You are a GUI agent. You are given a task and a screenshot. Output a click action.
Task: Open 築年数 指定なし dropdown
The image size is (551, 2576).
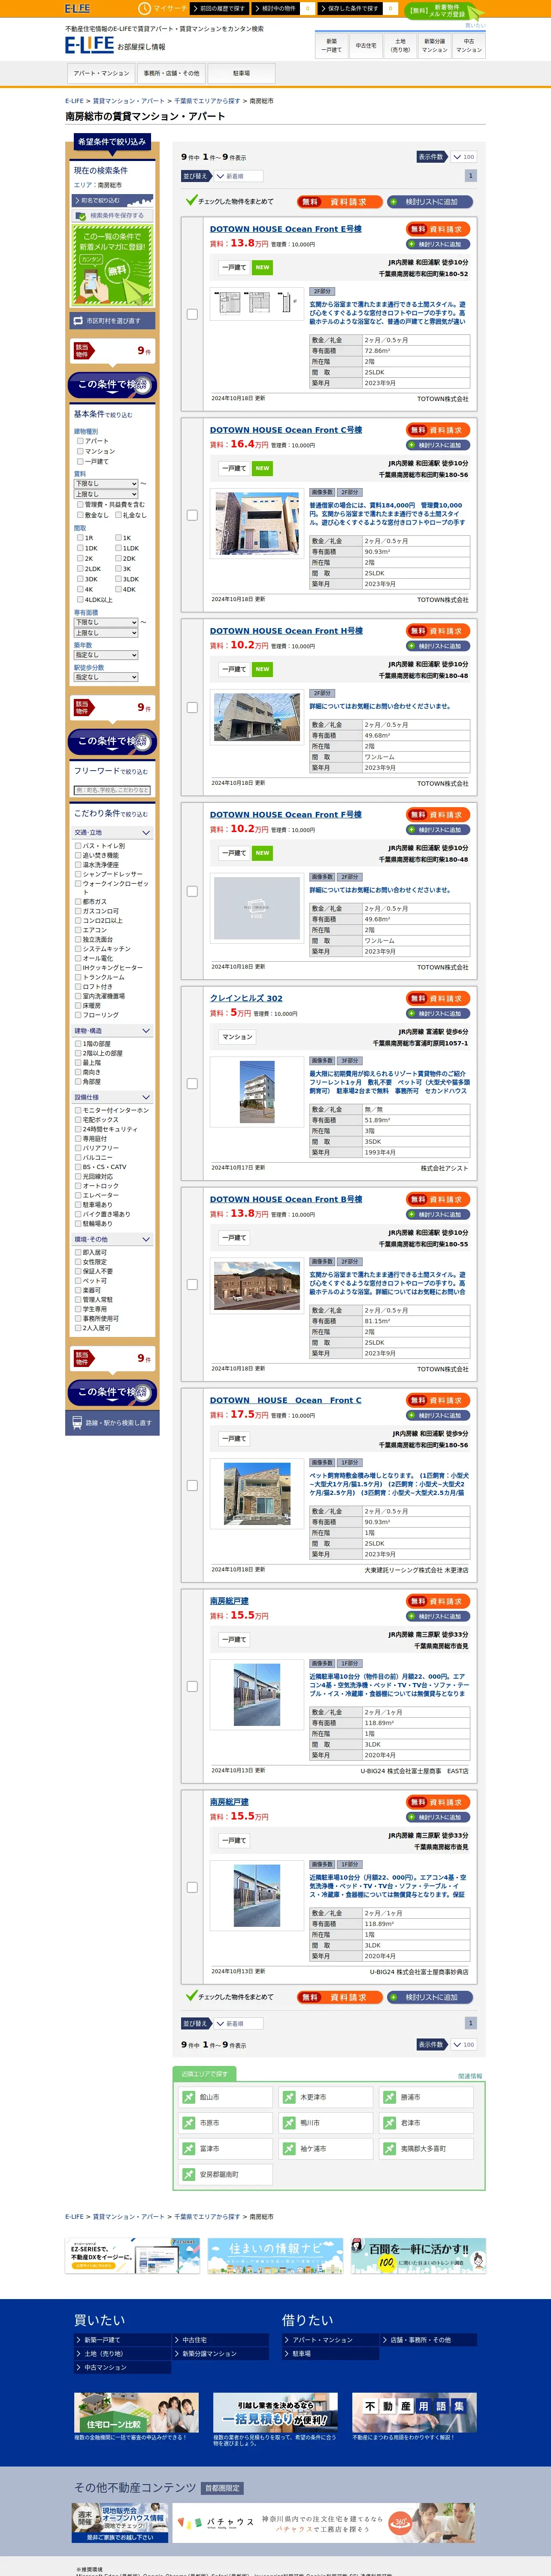tap(106, 655)
